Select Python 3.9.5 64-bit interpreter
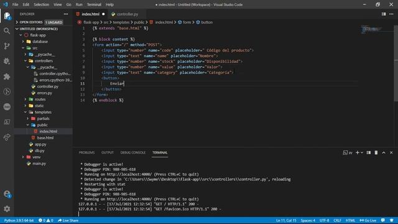Image resolution: width=398 pixels, height=224 pixels. (19, 220)
